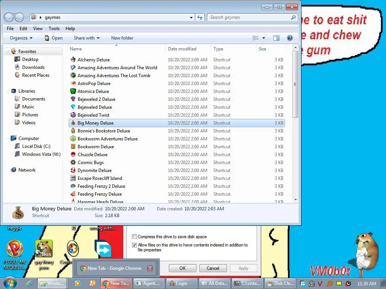Open Recent Places in Favorites
386x289 pixels.
(x=36, y=75)
